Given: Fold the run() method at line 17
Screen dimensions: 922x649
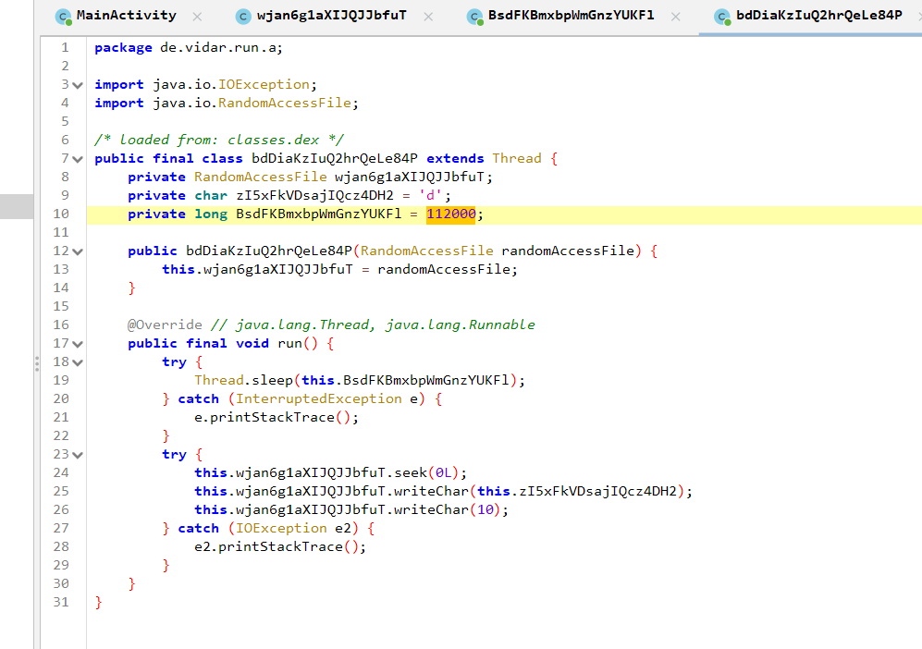Looking at the screenshot, I should (x=78, y=344).
